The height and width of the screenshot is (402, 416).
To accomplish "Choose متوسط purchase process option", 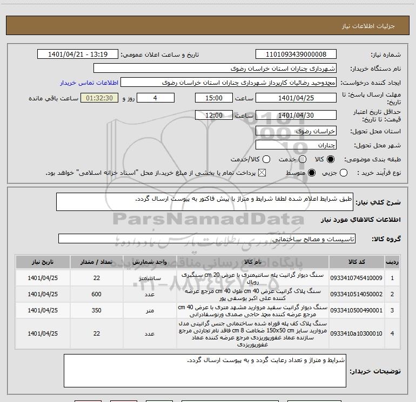I will tap(312, 173).
